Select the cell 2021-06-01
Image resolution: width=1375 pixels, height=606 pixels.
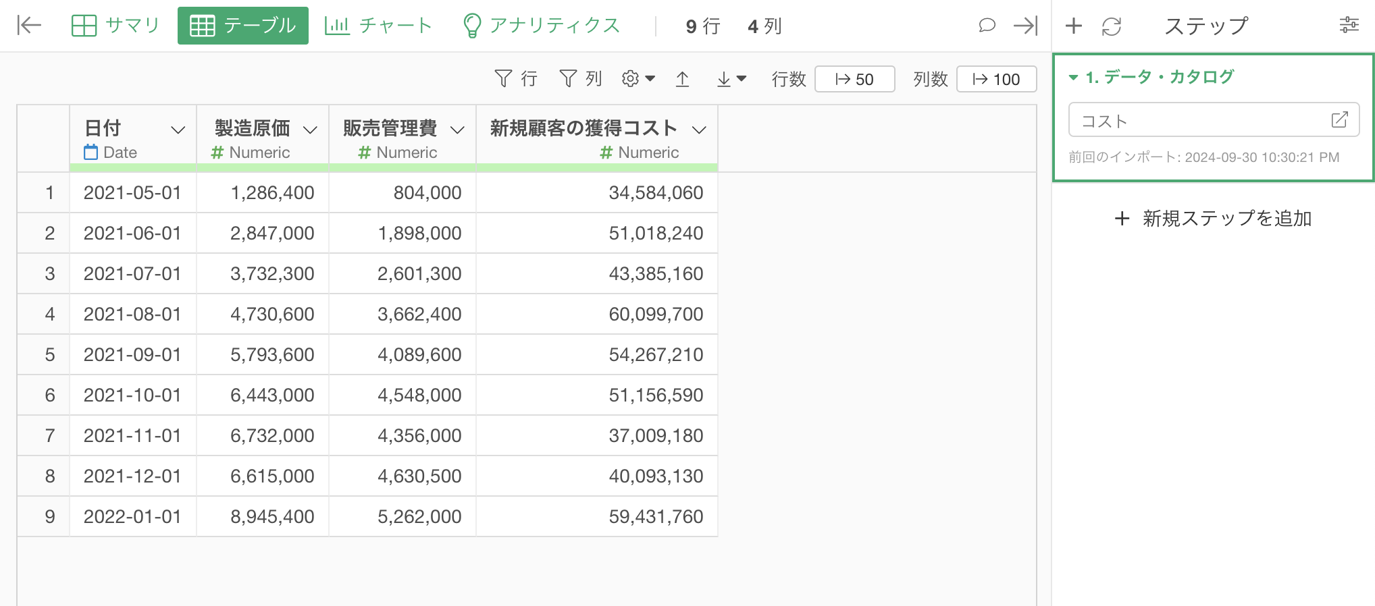pyautogui.click(x=132, y=233)
